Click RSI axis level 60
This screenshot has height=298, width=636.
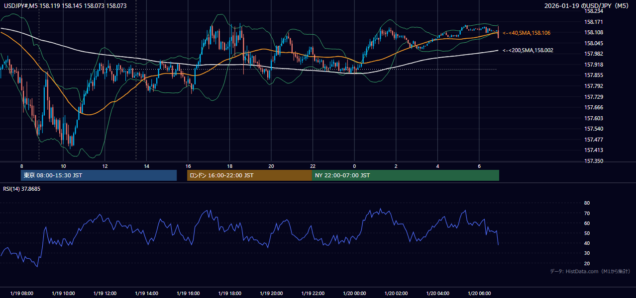(587, 223)
